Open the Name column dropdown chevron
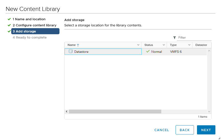This screenshot has width=221, height=140. click(138, 45)
